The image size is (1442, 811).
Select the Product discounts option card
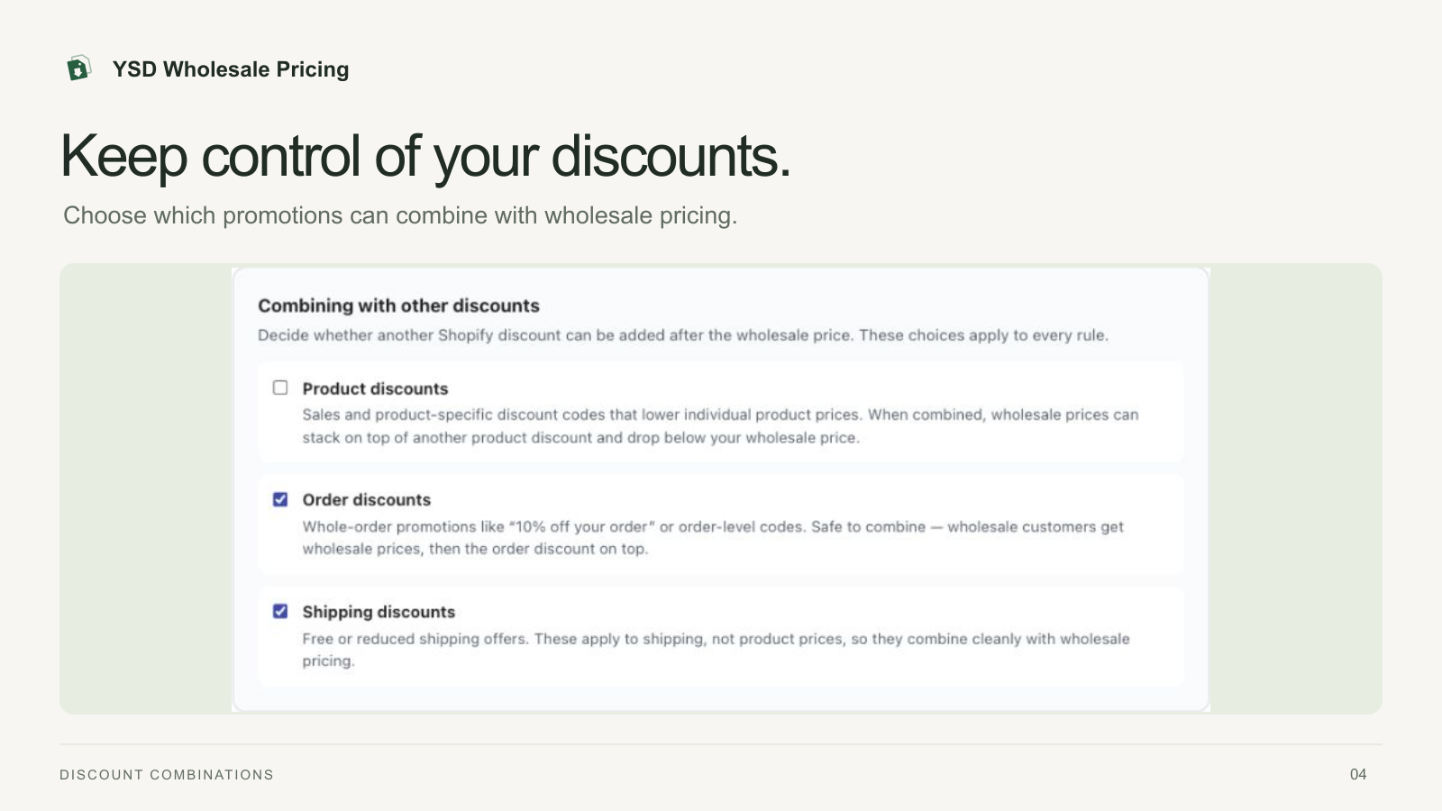(721, 413)
